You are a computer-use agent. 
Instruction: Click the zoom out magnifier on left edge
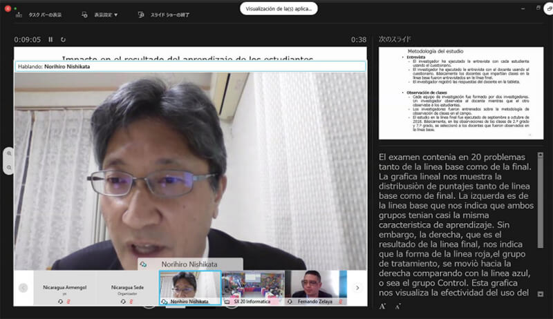(x=9, y=168)
